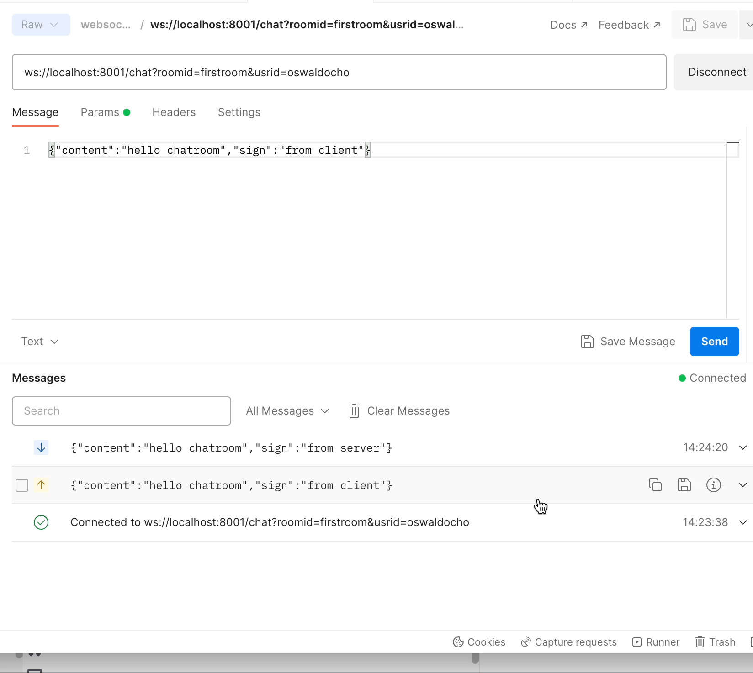753x673 pixels.
Task: Open the Feedback link
Action: (x=630, y=25)
